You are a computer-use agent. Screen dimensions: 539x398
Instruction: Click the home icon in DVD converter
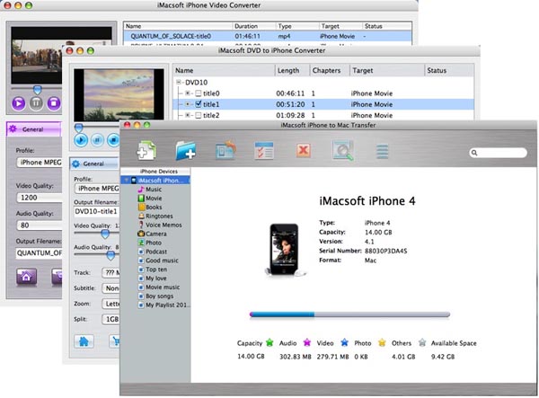tap(85, 341)
